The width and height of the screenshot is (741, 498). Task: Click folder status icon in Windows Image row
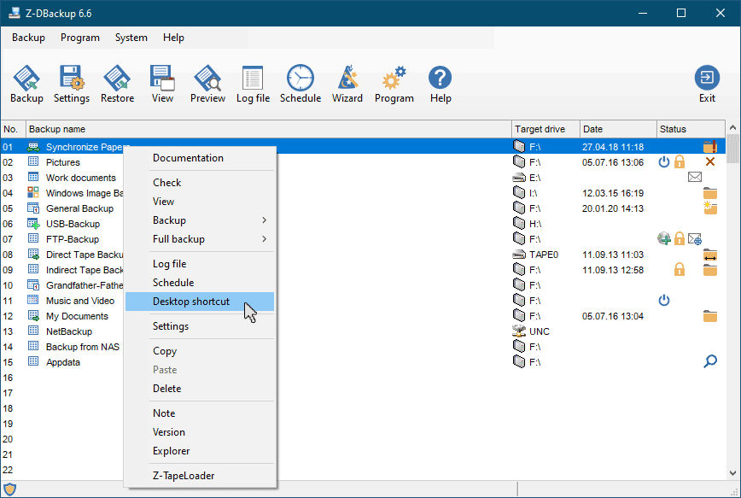tap(709, 193)
